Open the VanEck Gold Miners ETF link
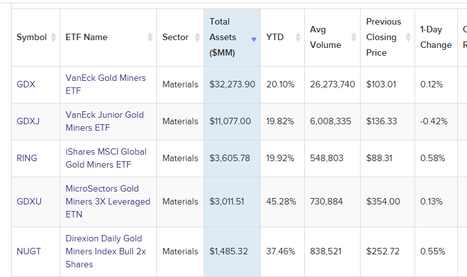467x277 pixels. pyautogui.click(x=105, y=84)
